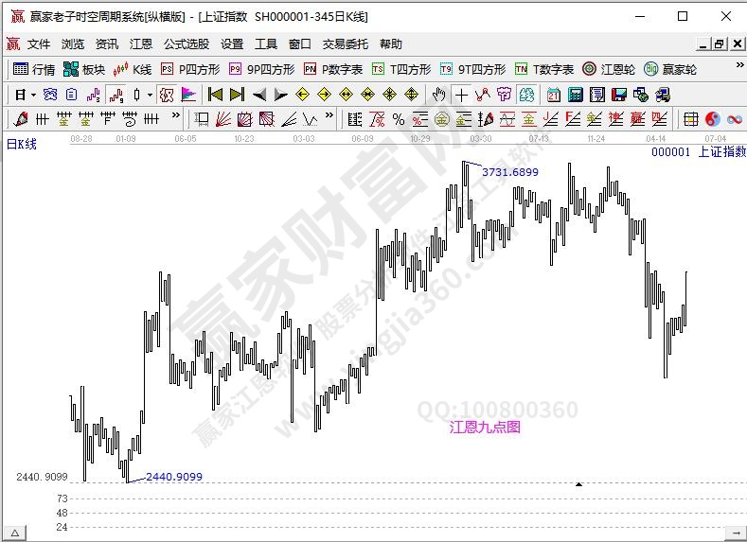The image size is (747, 542).
Task: Select the hand pan tool
Action: pyautogui.click(x=438, y=95)
